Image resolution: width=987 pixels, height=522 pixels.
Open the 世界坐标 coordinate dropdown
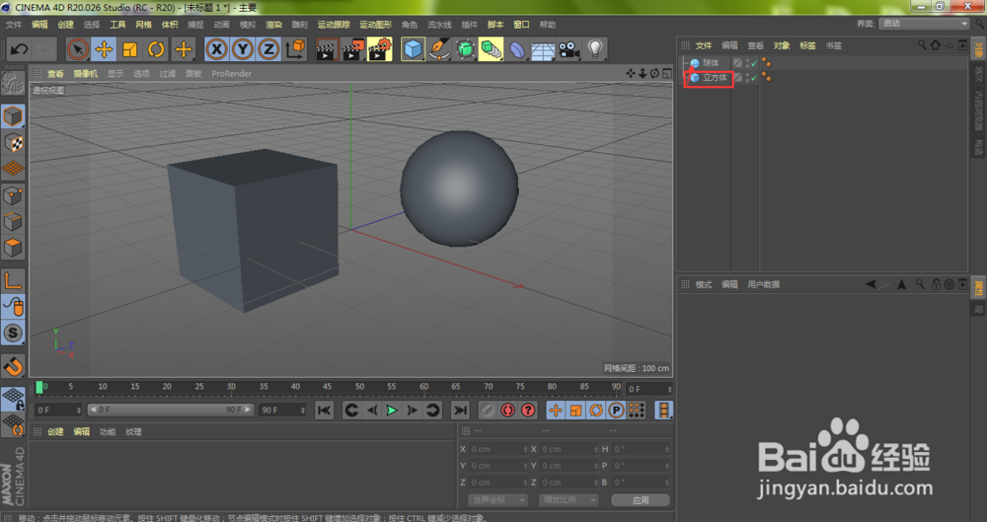pyautogui.click(x=497, y=499)
